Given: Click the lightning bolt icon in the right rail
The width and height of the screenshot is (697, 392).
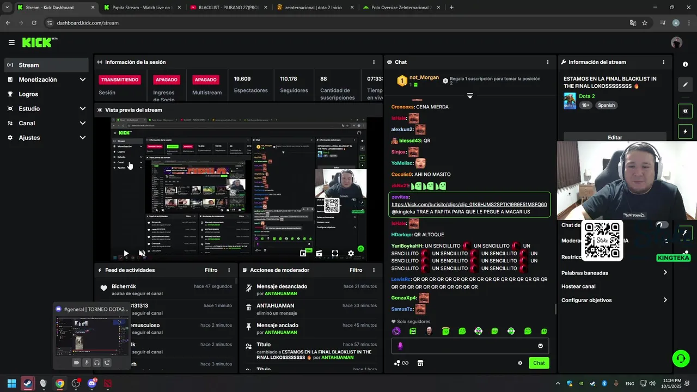Looking at the screenshot, I should (x=685, y=131).
